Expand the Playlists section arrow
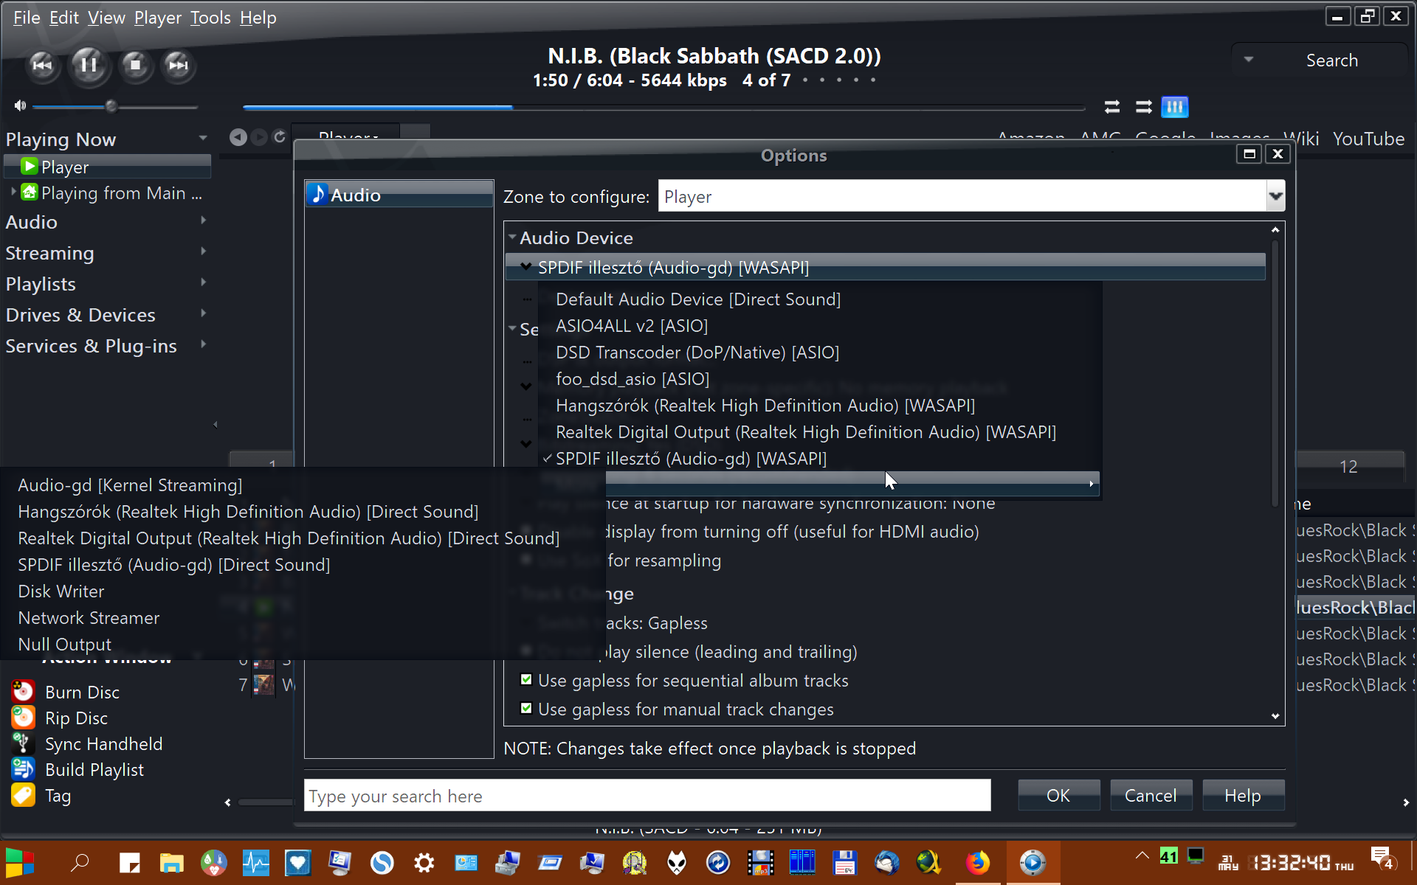This screenshot has height=885, width=1417. [203, 282]
